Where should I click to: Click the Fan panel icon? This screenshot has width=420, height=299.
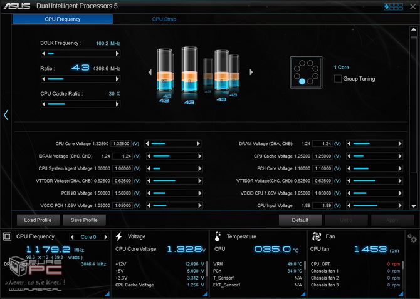(317, 236)
